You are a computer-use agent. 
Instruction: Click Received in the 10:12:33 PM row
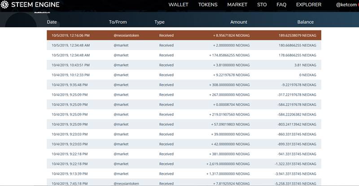[x=166, y=75]
